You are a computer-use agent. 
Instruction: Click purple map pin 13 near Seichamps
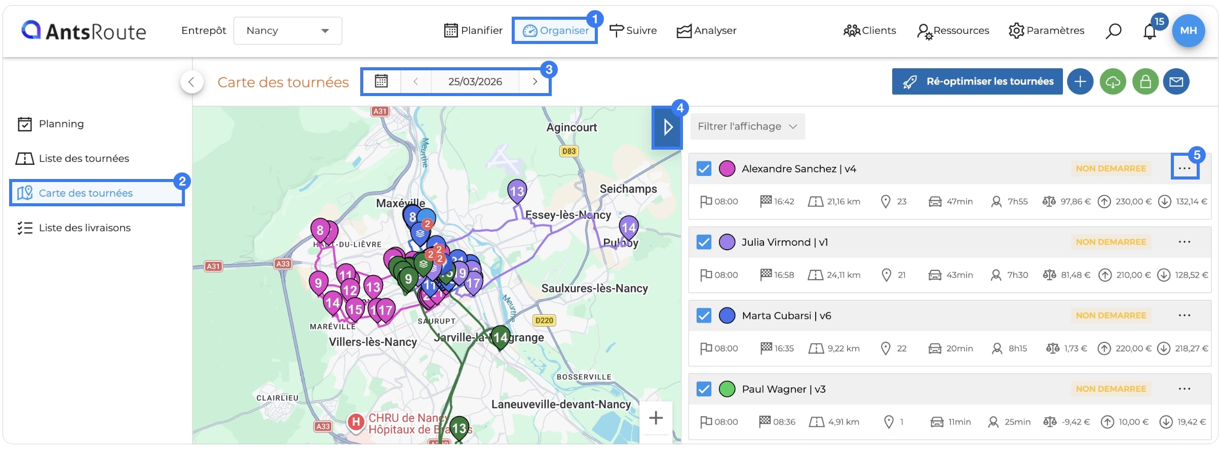pos(517,192)
